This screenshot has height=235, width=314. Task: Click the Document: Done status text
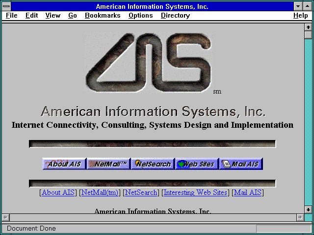31,228
